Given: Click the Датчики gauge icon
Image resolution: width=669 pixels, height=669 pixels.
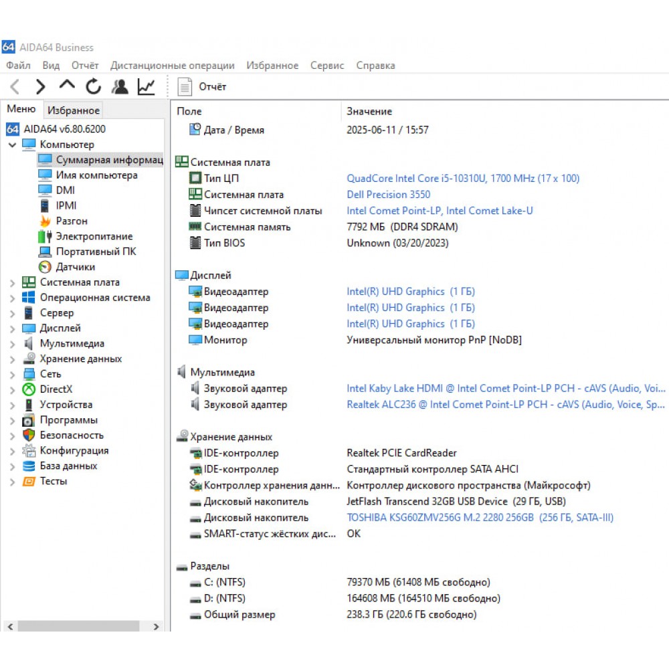Looking at the screenshot, I should [x=45, y=267].
